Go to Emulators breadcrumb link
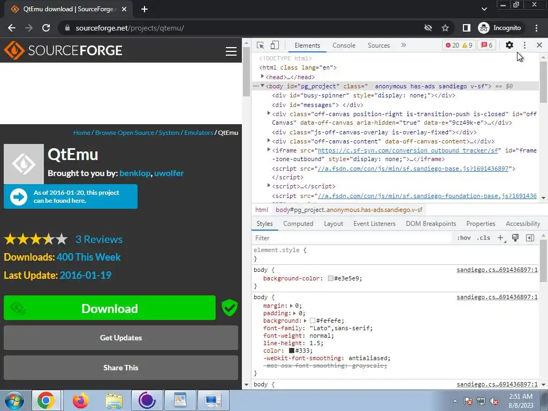This screenshot has height=411, width=548. pyautogui.click(x=199, y=133)
